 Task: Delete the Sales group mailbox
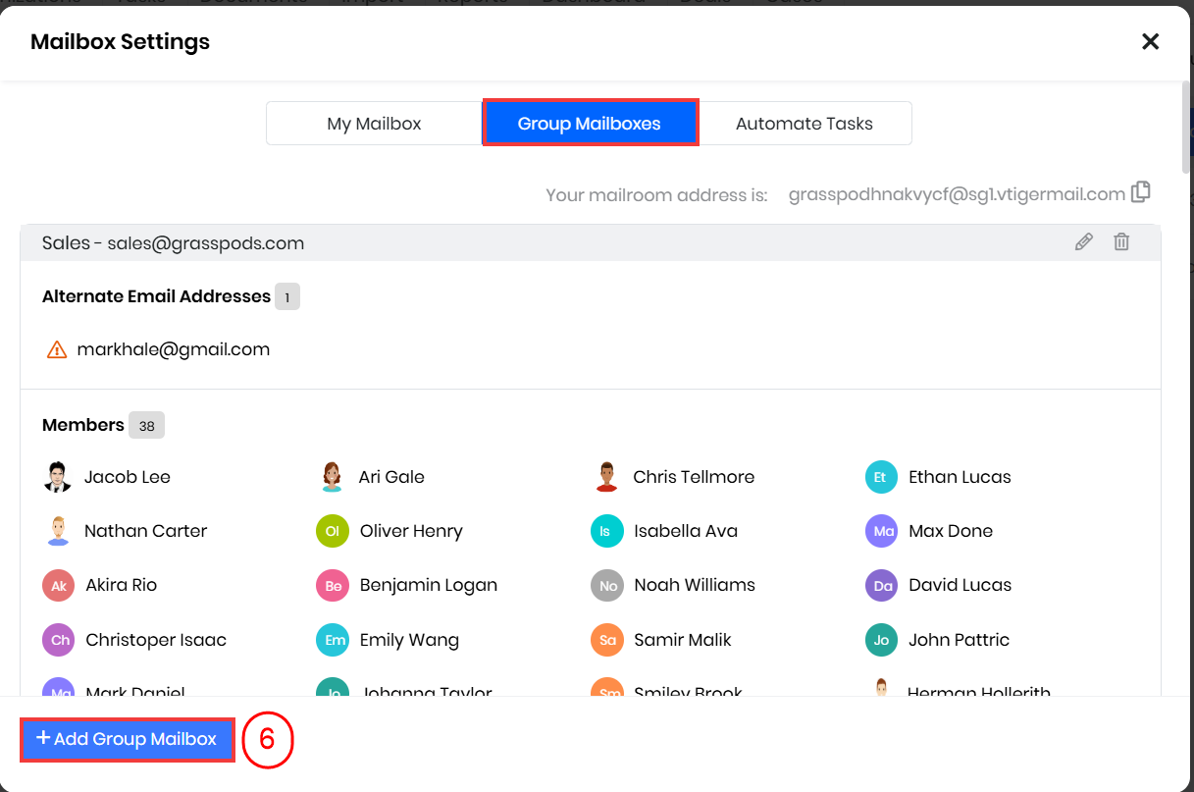(1121, 241)
